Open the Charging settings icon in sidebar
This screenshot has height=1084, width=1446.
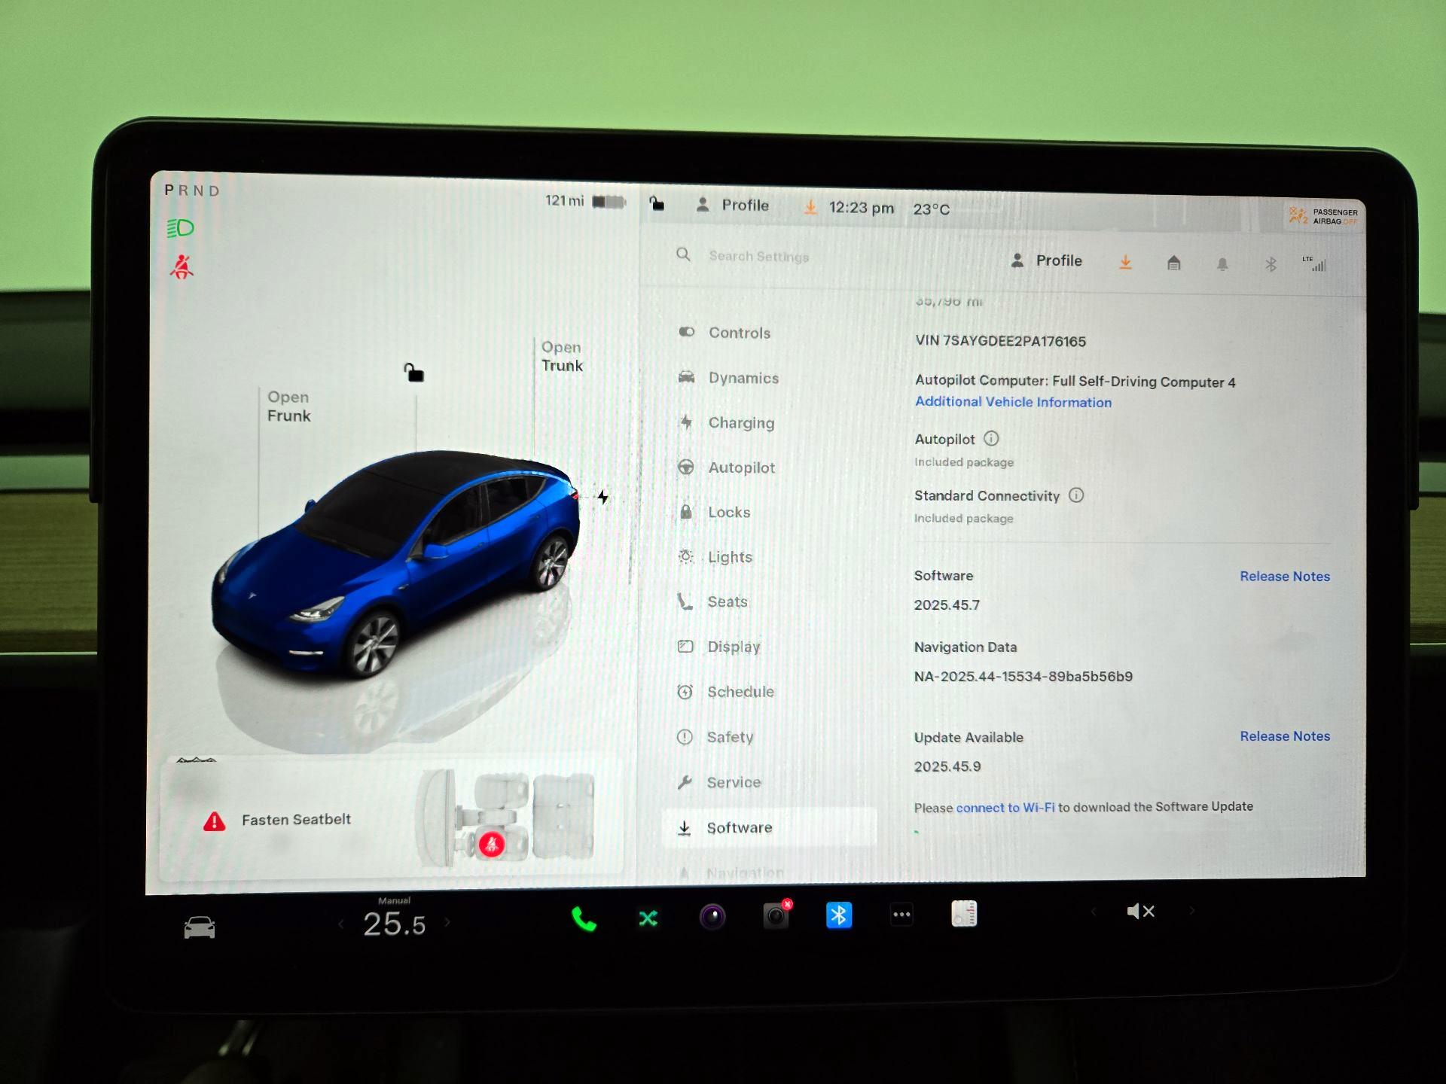686,423
